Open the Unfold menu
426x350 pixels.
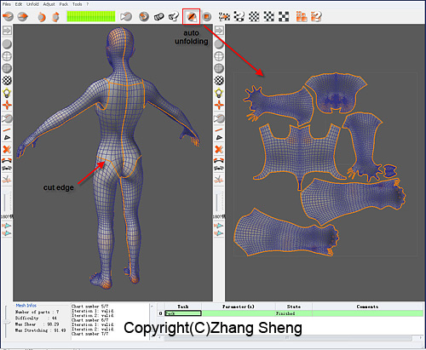coord(32,4)
